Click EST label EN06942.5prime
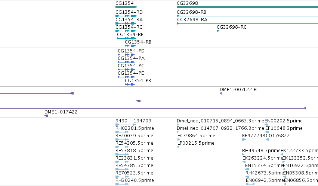This screenshot has width=318, height=186. click(x=265, y=180)
